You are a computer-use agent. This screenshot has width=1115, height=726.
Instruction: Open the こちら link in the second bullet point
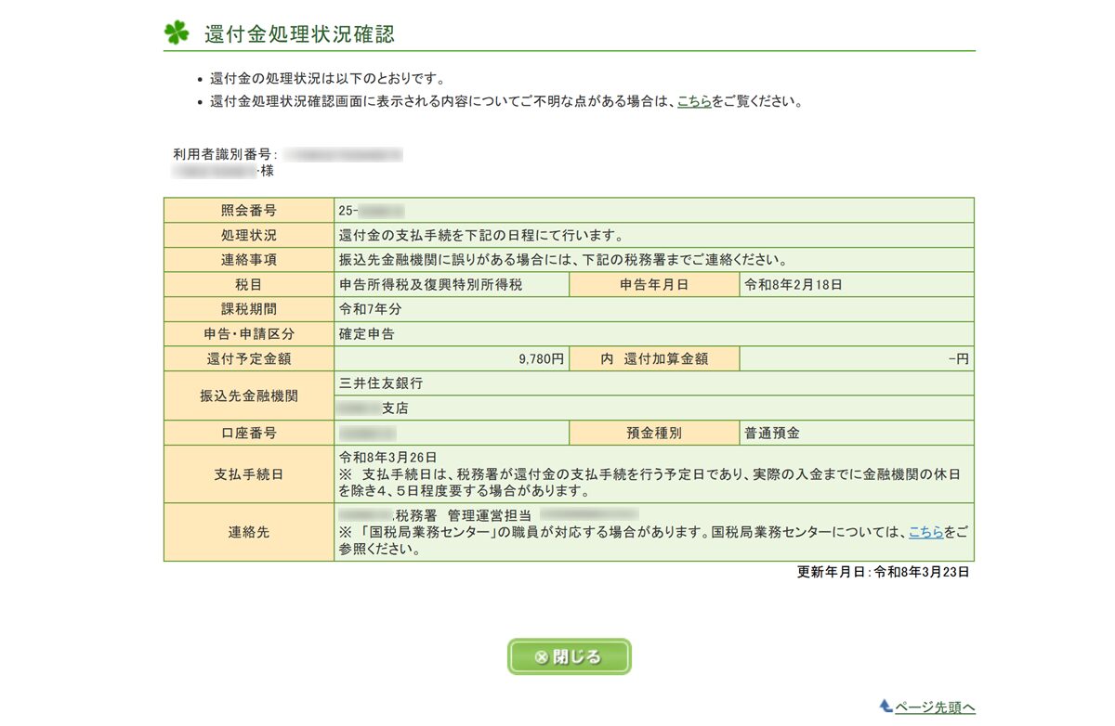(695, 102)
